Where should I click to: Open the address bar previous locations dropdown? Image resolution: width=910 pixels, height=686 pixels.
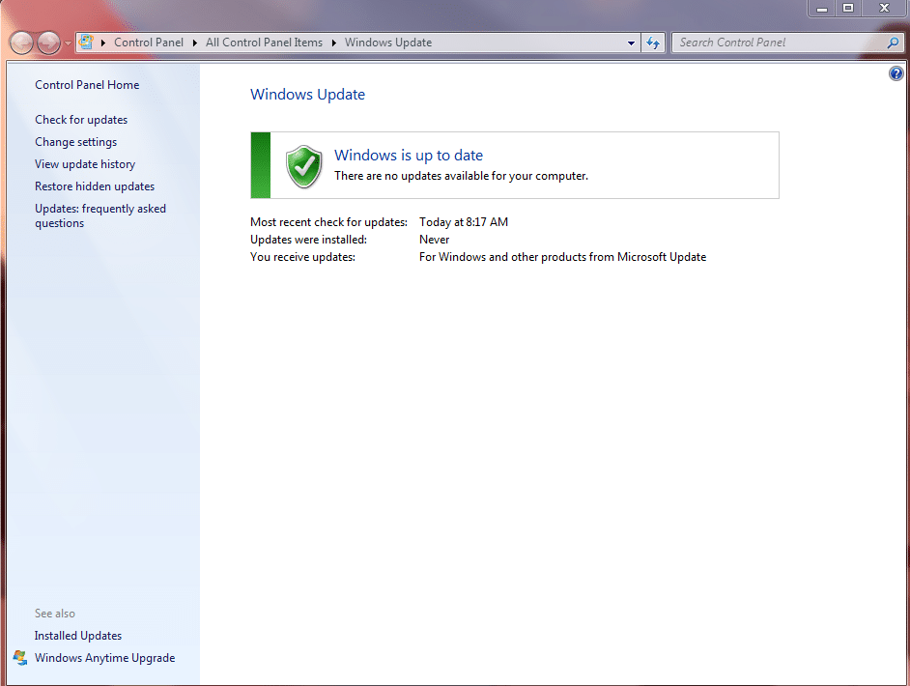pos(631,43)
